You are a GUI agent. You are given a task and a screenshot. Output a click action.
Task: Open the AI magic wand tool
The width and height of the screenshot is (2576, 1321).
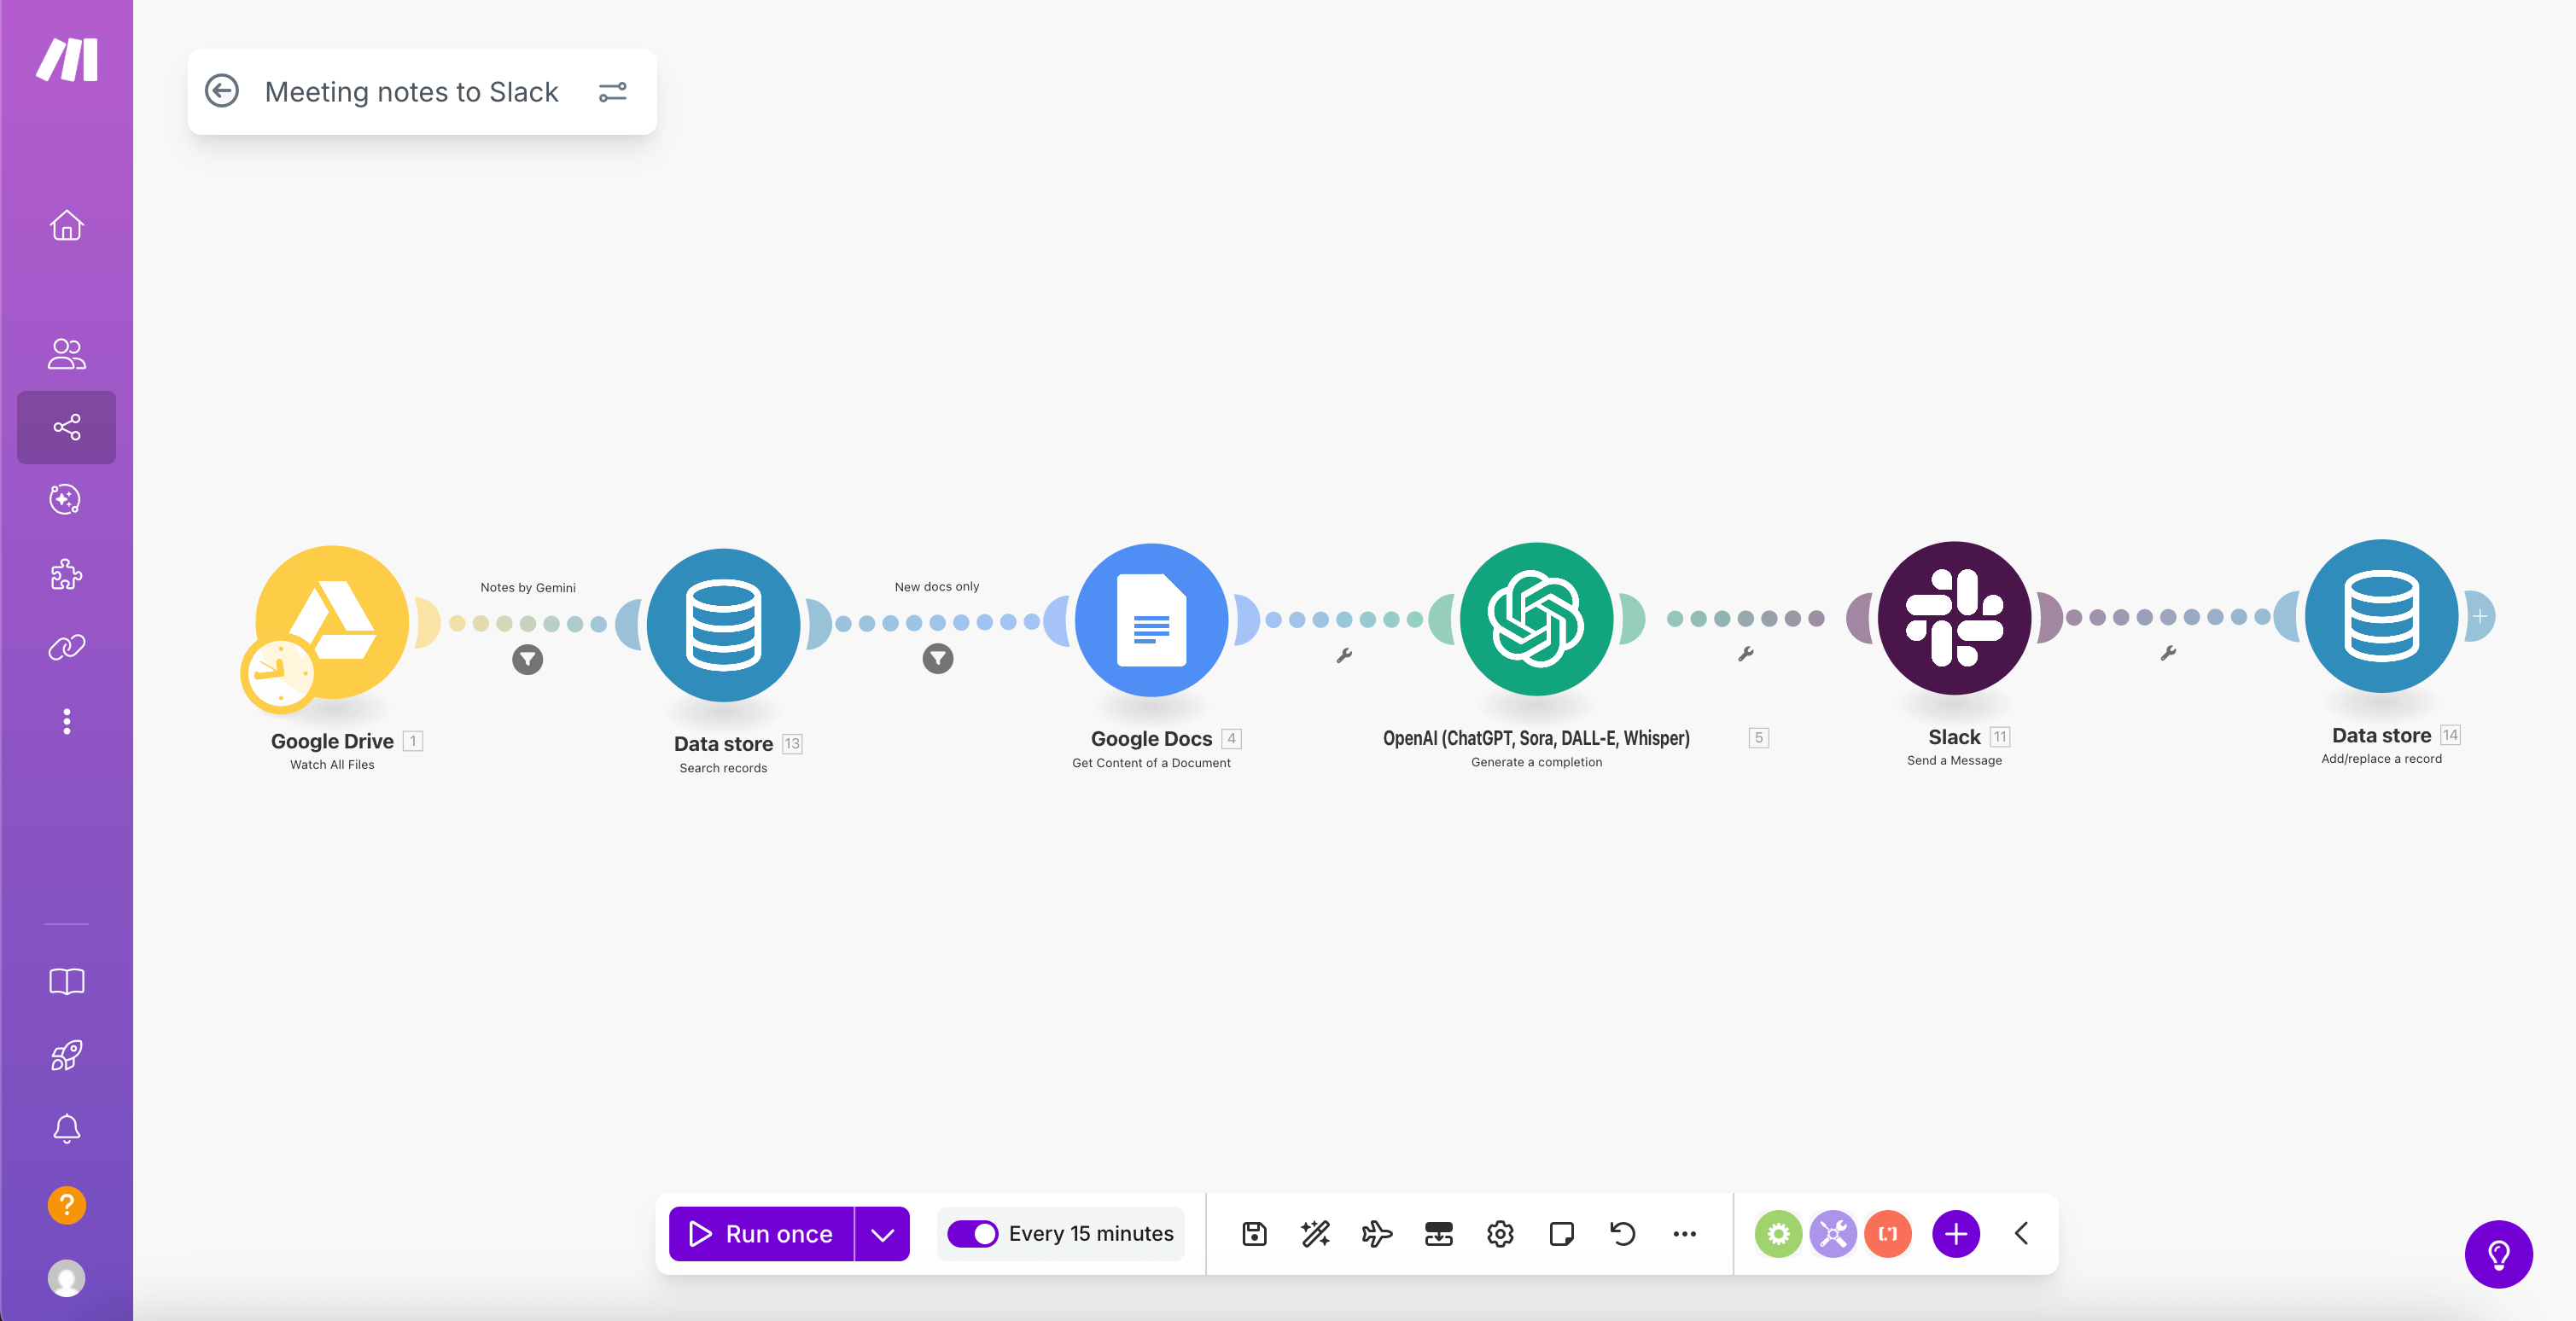pyautogui.click(x=1315, y=1233)
